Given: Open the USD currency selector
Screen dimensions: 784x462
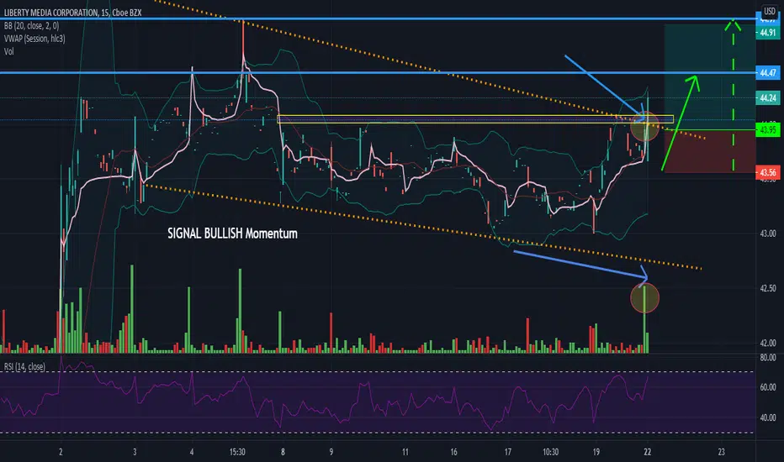Looking at the screenshot, I should coord(770,11).
